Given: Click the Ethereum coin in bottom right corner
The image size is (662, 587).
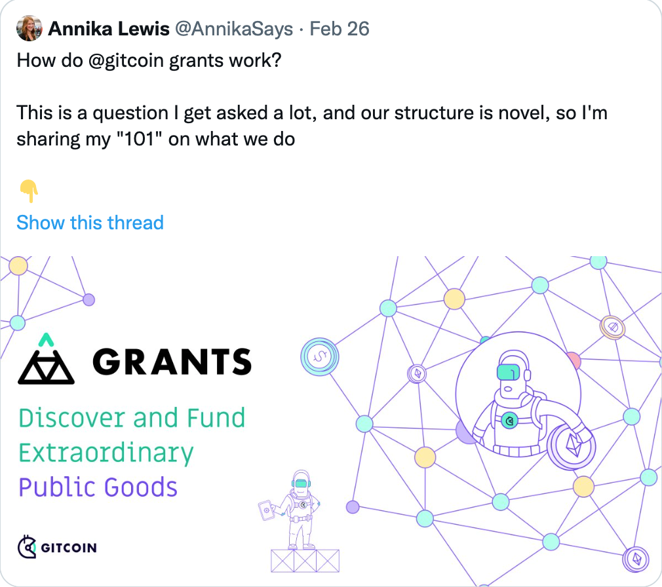Looking at the screenshot, I should 635,559.
